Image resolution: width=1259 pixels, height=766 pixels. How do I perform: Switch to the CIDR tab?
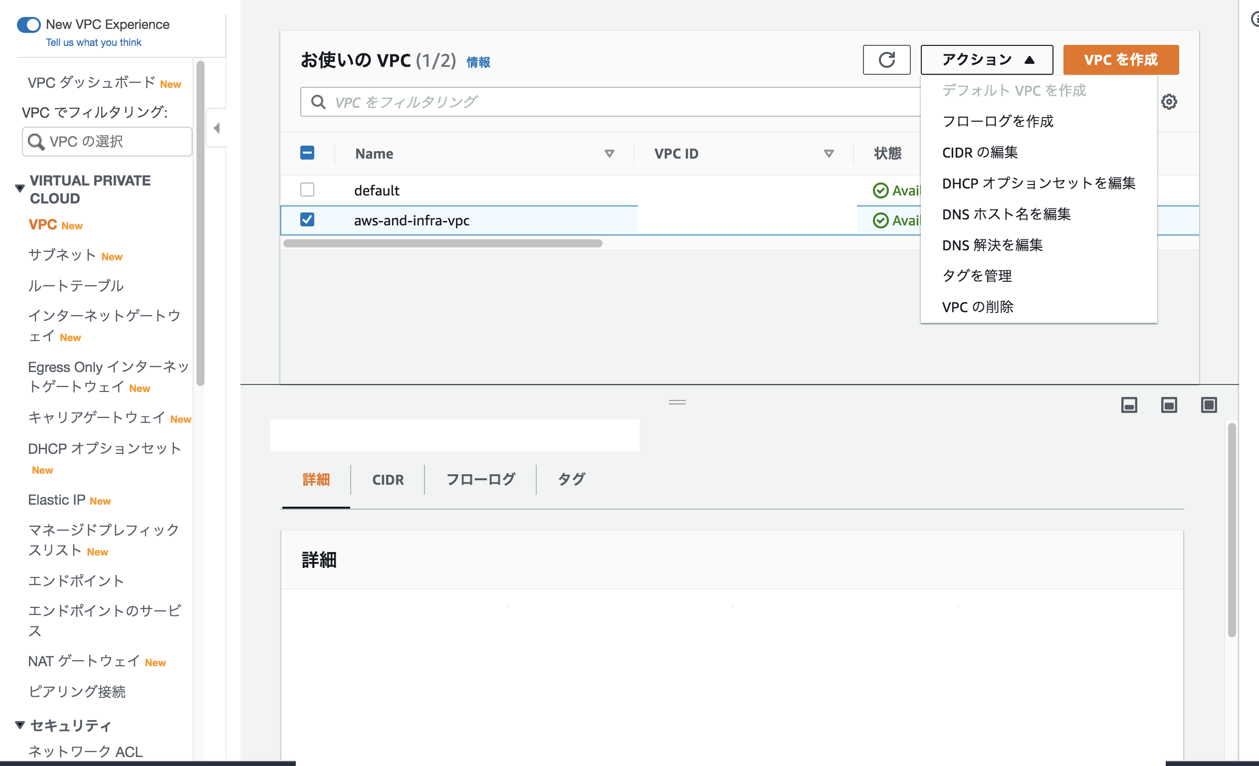click(388, 479)
